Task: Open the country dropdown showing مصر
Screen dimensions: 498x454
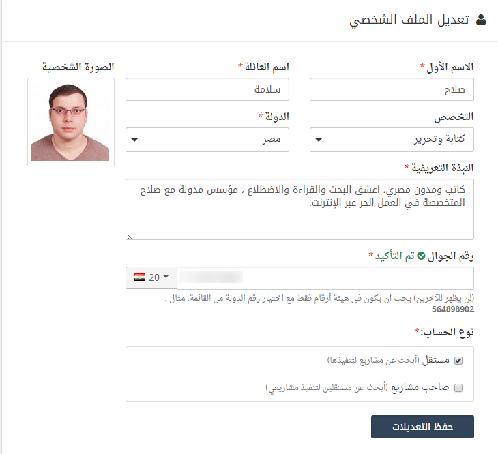Action: tap(207, 140)
